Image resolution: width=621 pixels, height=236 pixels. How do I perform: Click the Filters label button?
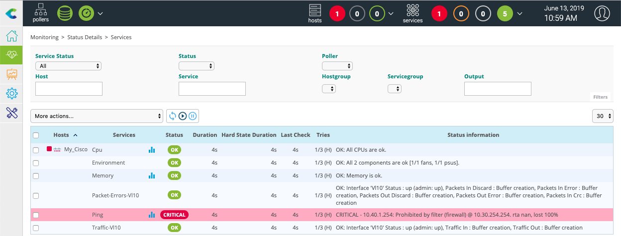[x=600, y=97]
